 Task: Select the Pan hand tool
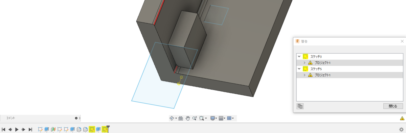(188, 118)
